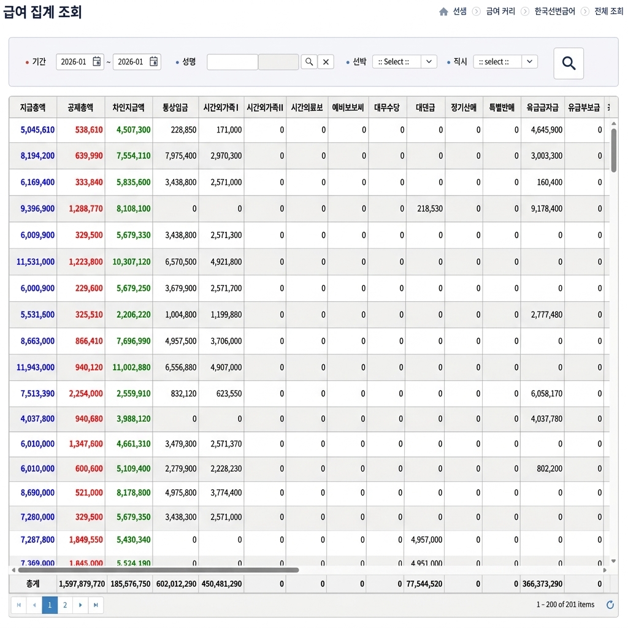Go to first page in pager
628x628 pixels.
coord(19,605)
